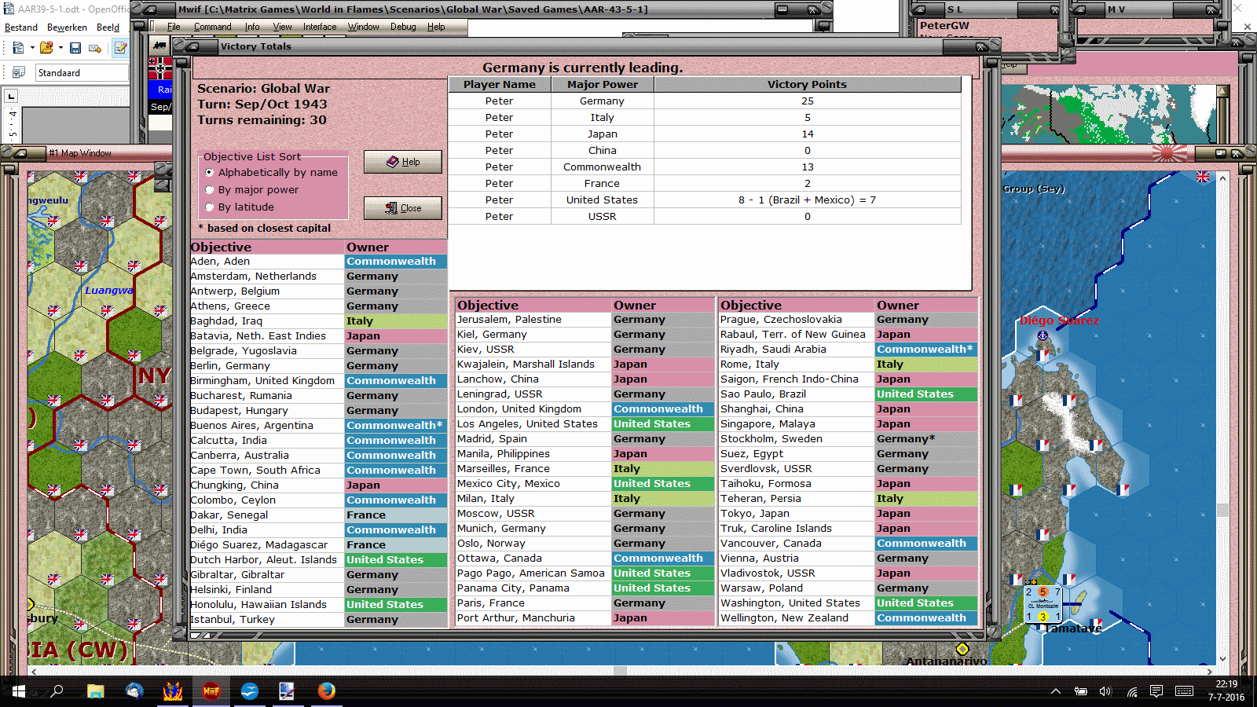Open Bestand menu in OpenOffice window

(21, 27)
